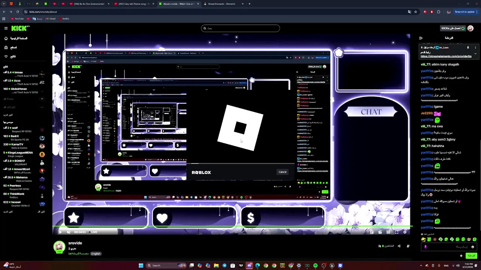Open the Netflix bookmark
Screen dimensions: 481x270
pyautogui.click(x=64, y=18)
